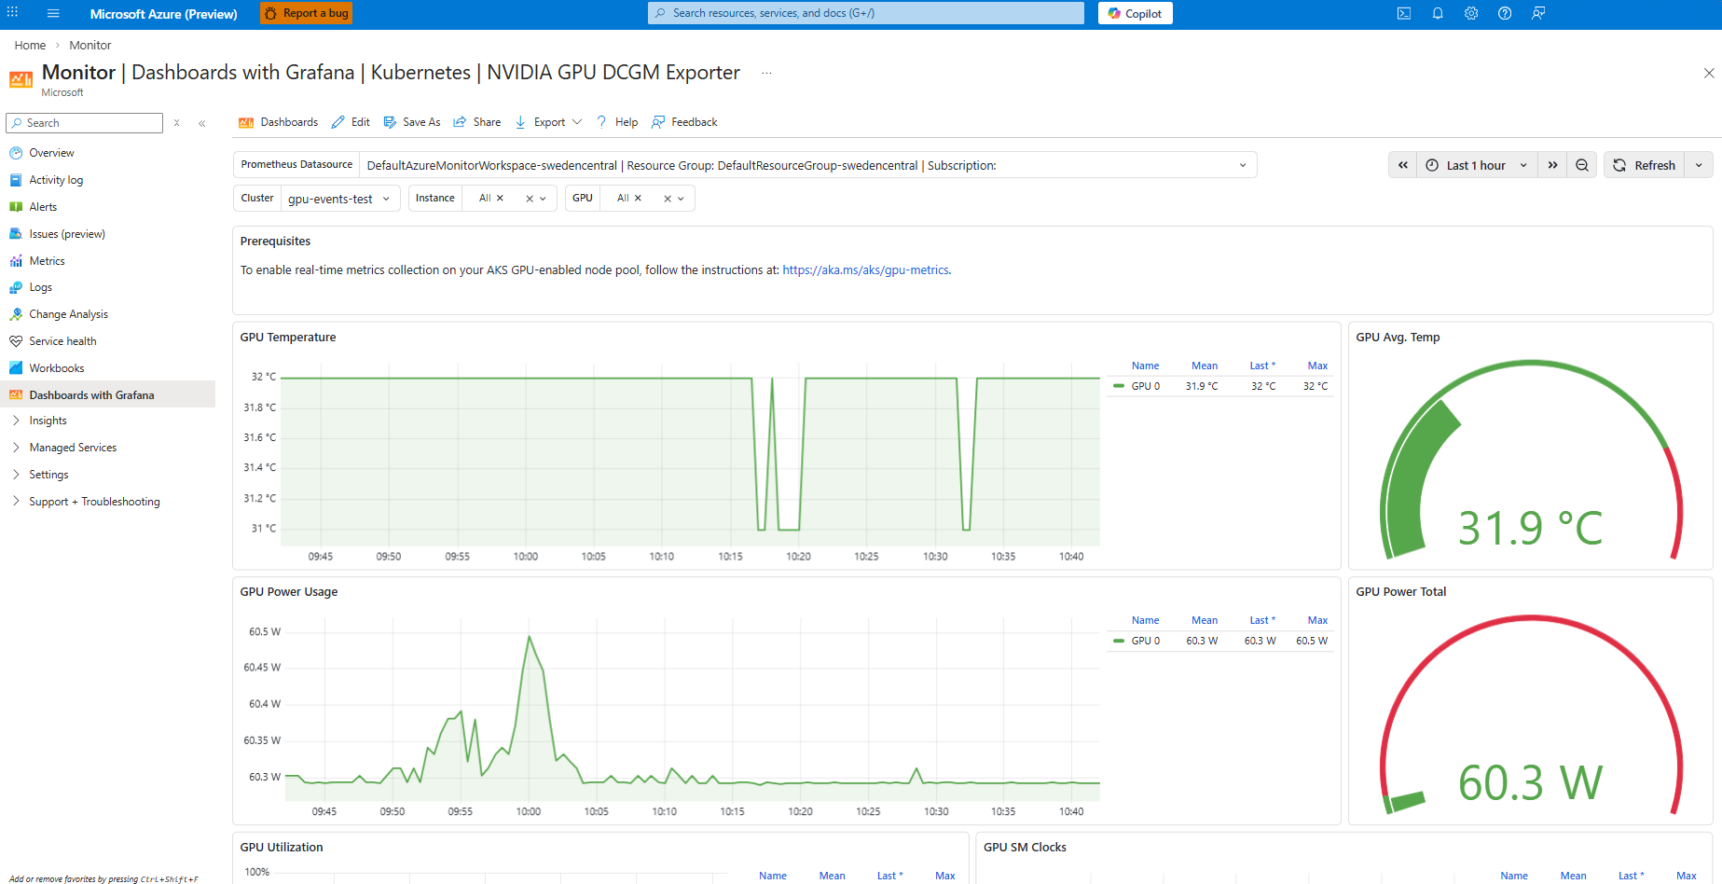The image size is (1722, 884).
Task: Expand the Settings sidebar section
Action: click(17, 475)
